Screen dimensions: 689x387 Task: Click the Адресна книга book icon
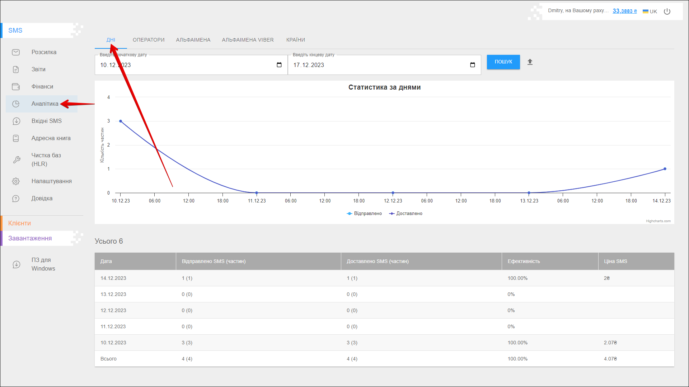pyautogui.click(x=16, y=138)
